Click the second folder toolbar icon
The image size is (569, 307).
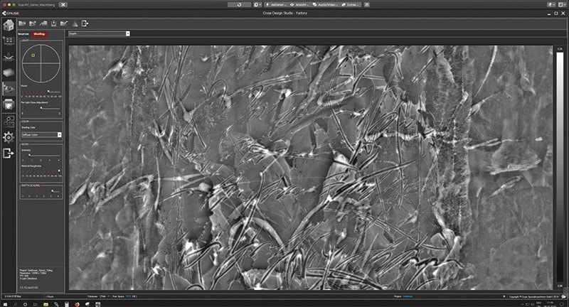33,23
